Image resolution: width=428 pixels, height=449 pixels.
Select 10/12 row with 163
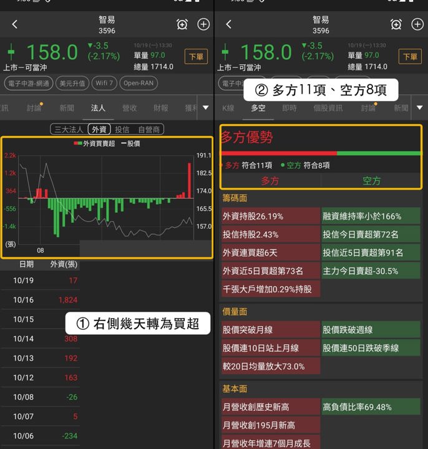(40, 378)
